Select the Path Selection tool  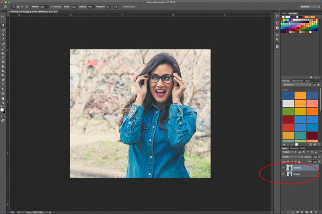coord(3,89)
